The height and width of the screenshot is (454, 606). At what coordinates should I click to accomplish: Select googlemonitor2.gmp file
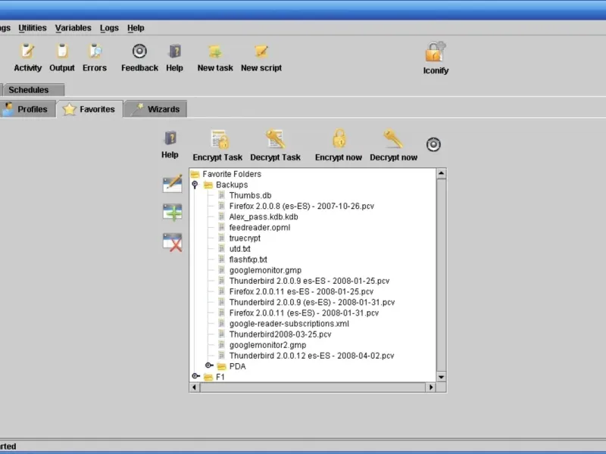tap(267, 345)
